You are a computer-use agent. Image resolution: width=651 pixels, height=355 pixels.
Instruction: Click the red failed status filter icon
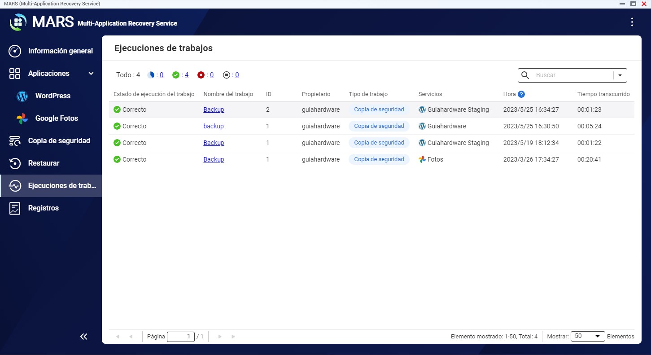pos(201,75)
